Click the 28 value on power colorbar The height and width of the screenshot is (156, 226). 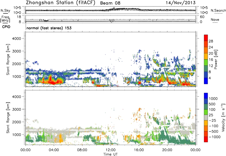click(x=211, y=41)
